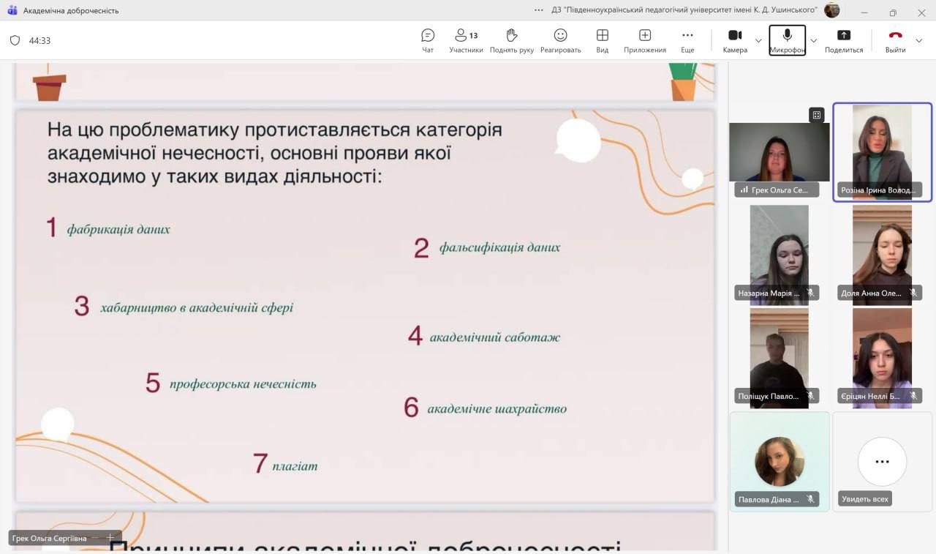Expand the microphone options dropdown arrow

813,40
